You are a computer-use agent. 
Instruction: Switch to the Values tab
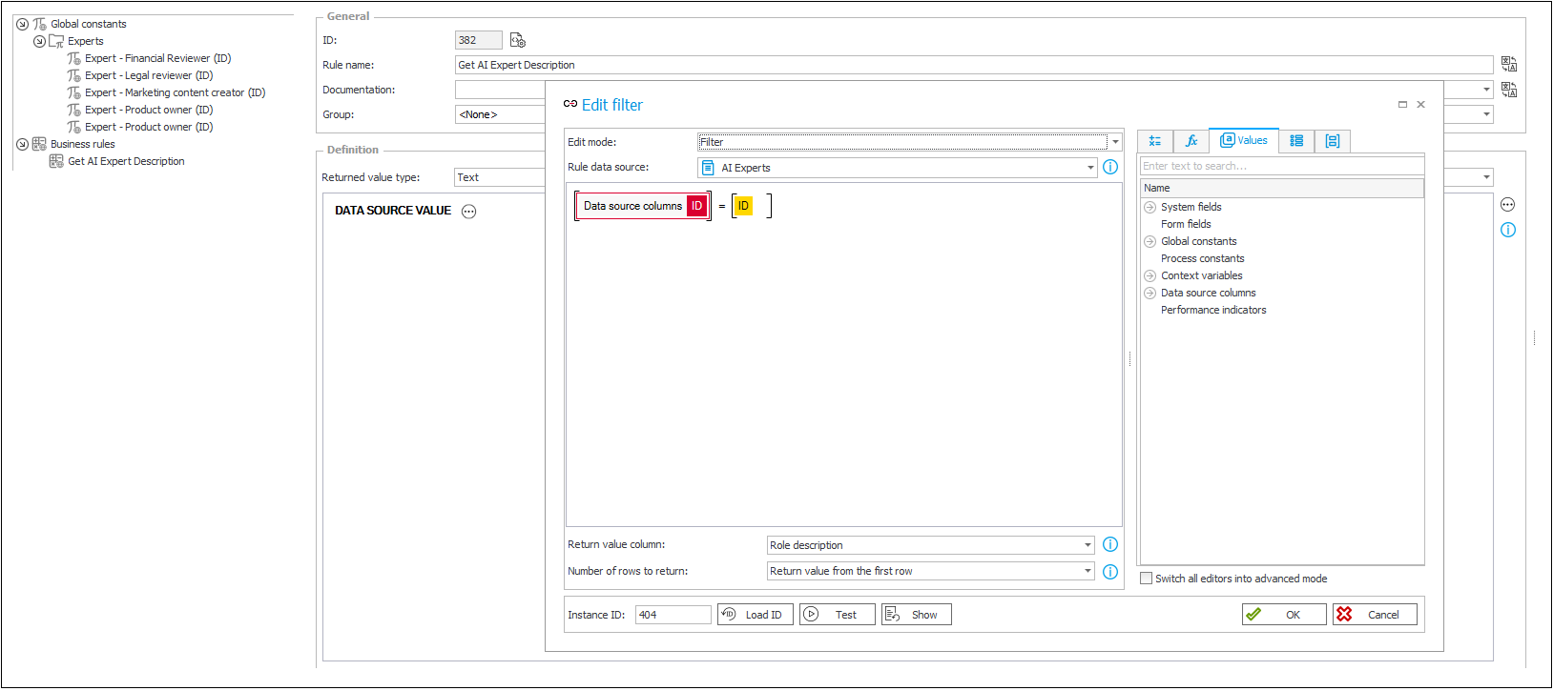click(1244, 140)
